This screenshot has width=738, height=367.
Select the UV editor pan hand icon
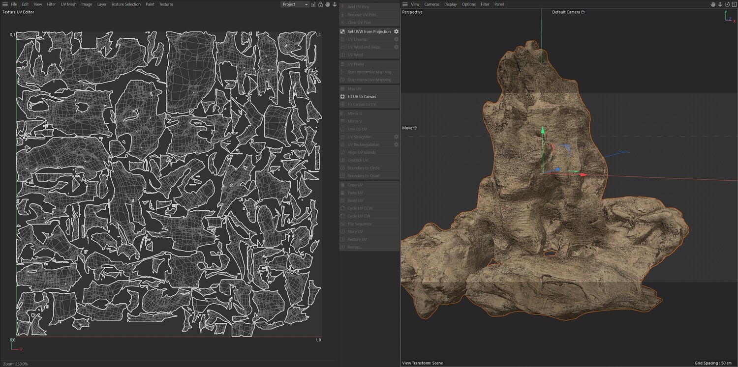pyautogui.click(x=328, y=4)
